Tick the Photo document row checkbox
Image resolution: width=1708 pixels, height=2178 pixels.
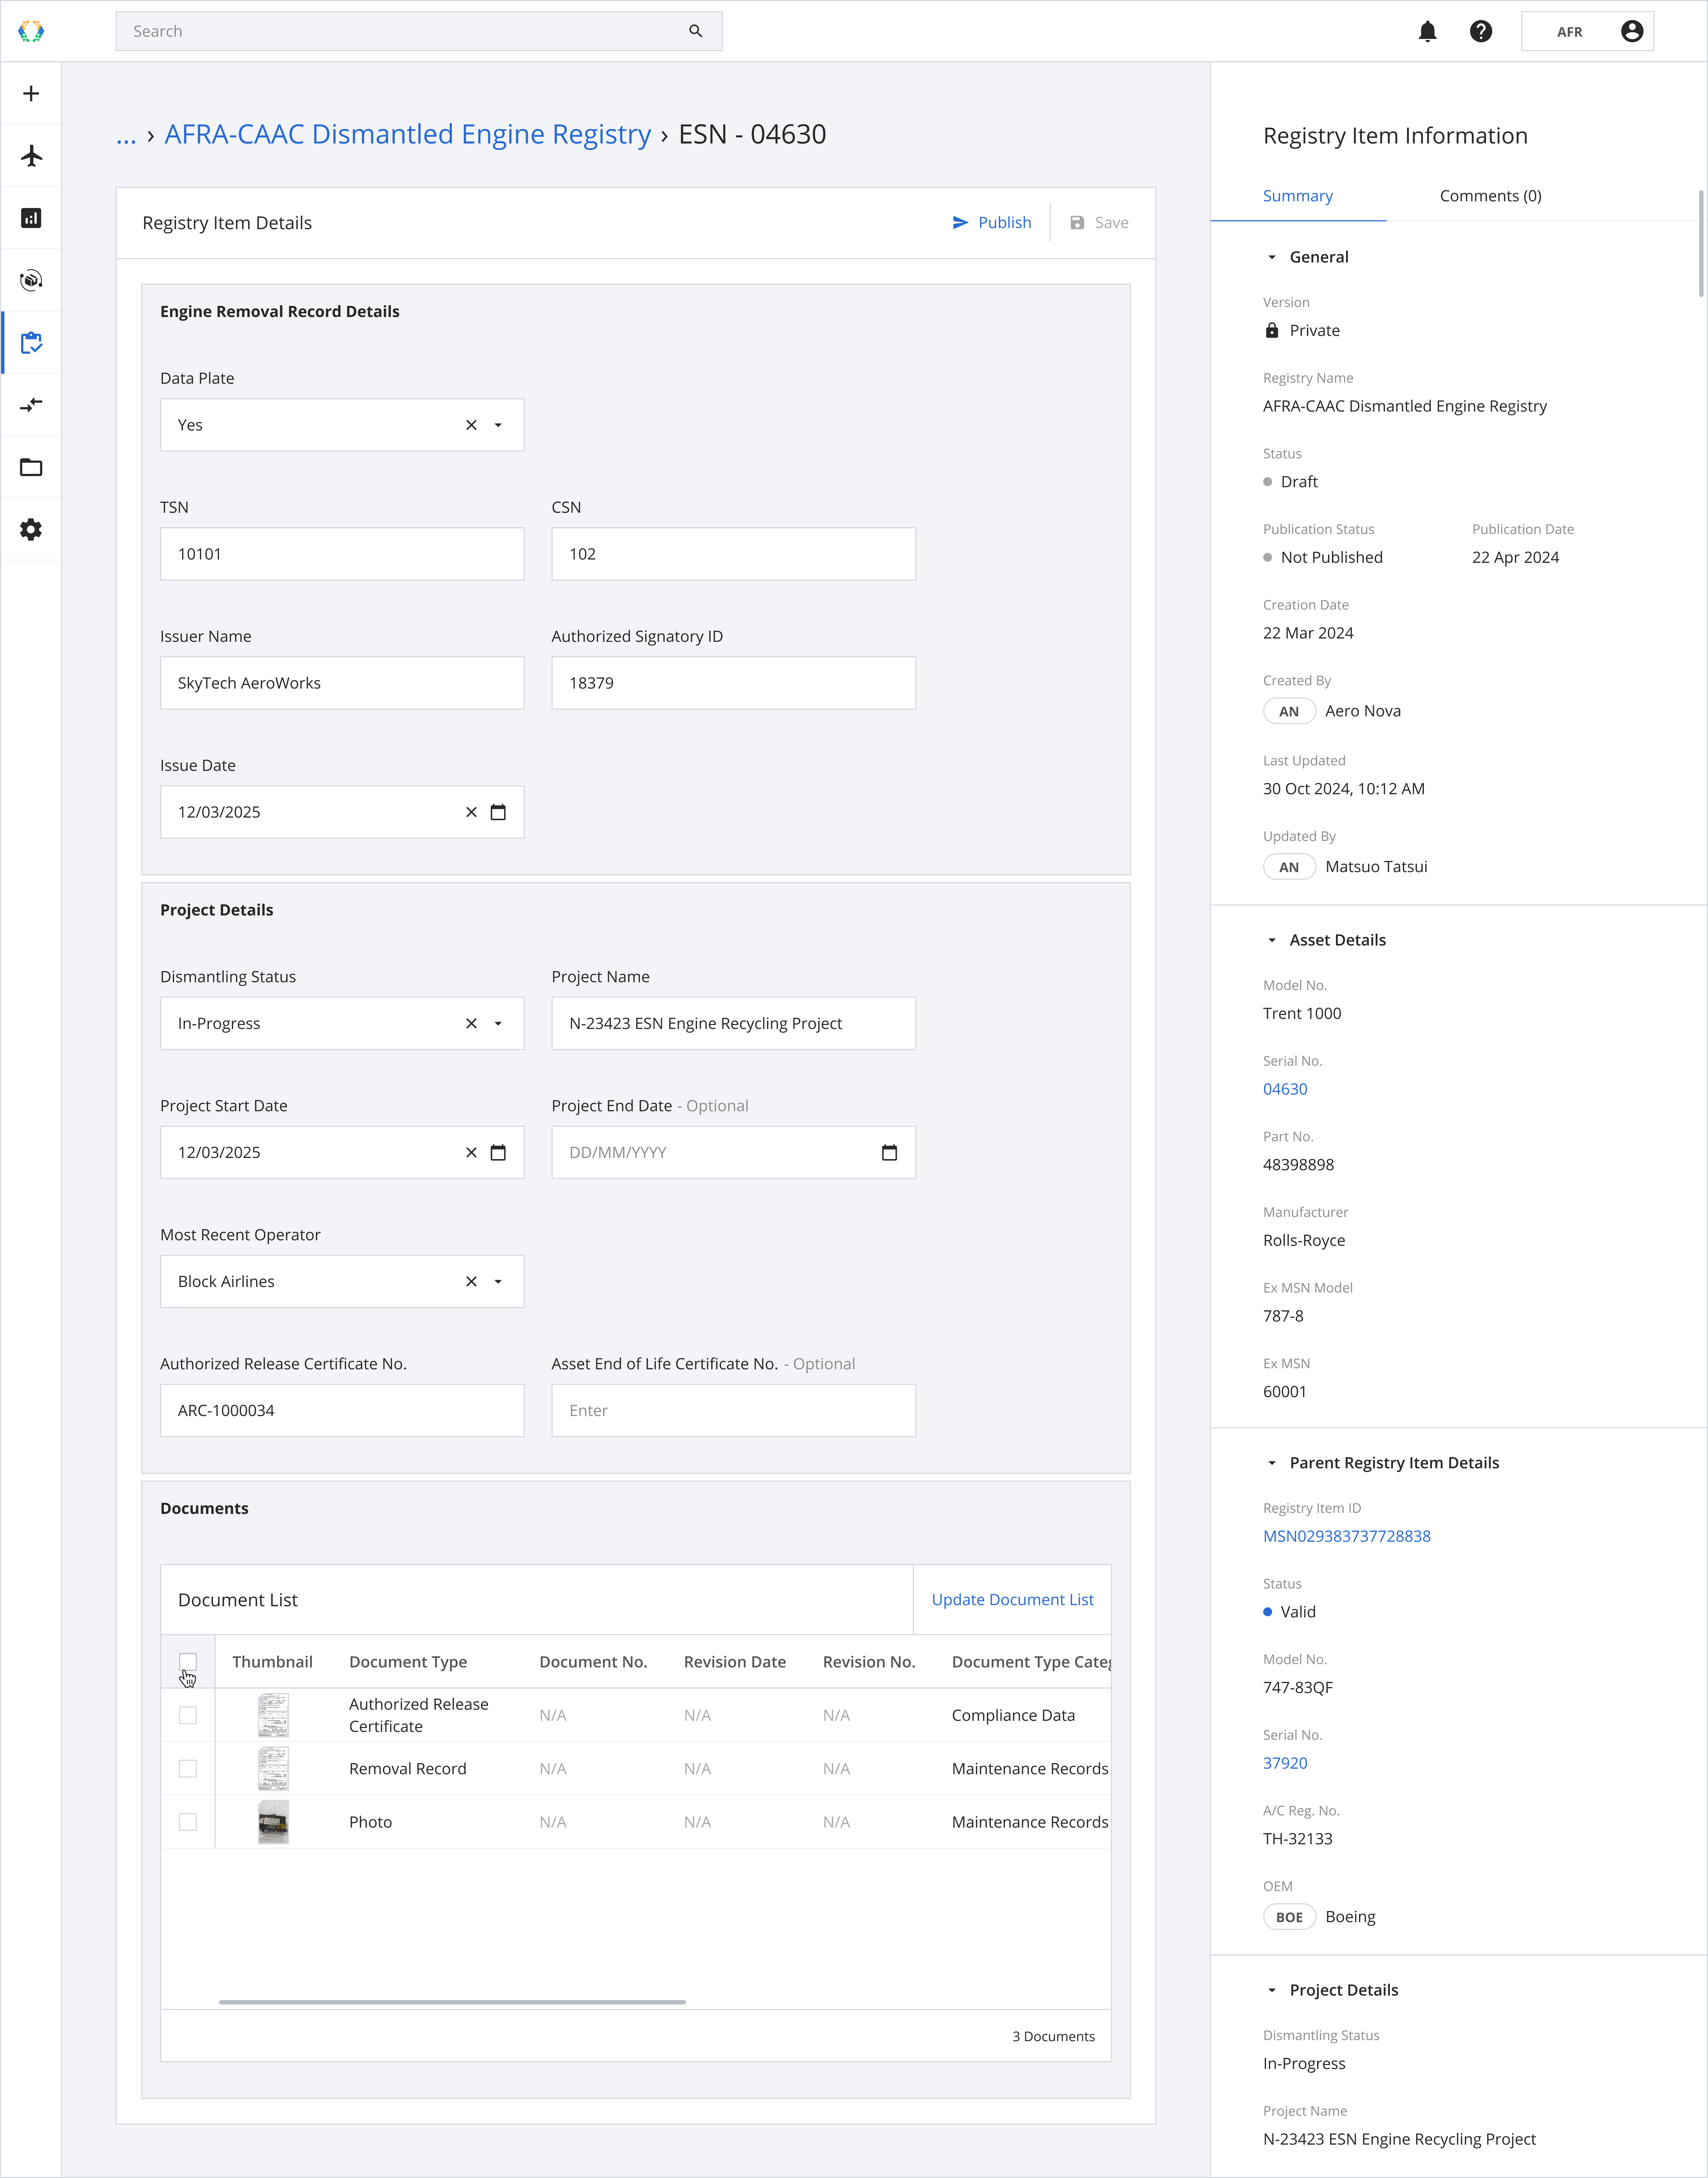[x=188, y=1822]
